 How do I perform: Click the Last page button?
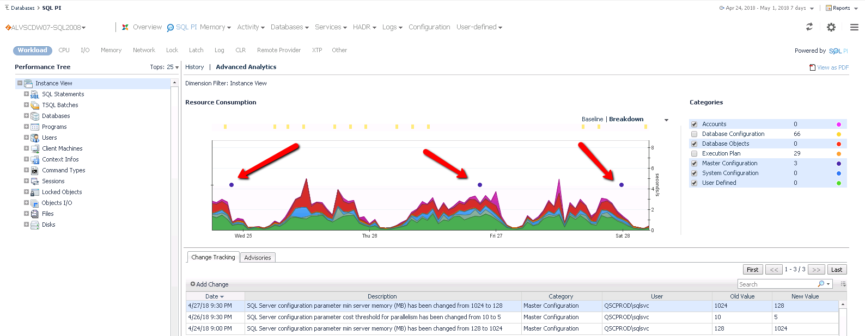point(837,270)
